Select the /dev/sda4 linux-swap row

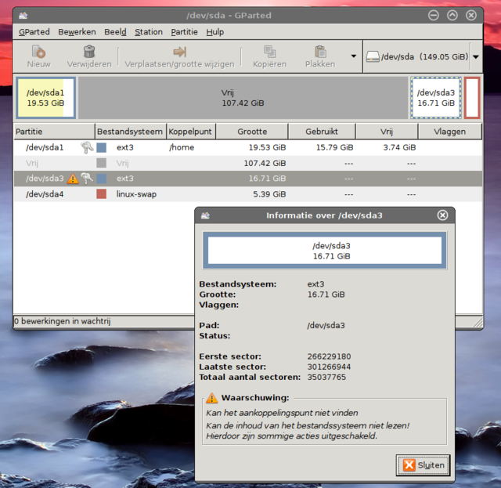tap(157, 194)
